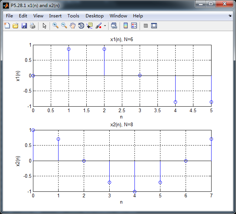Click the stem marker at n=4 in x1 plot
The height and width of the screenshot is (214, 236).
[x=175, y=102]
